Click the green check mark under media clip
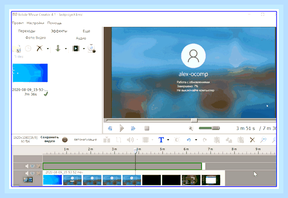This screenshot has height=198, width=288. [46, 94]
